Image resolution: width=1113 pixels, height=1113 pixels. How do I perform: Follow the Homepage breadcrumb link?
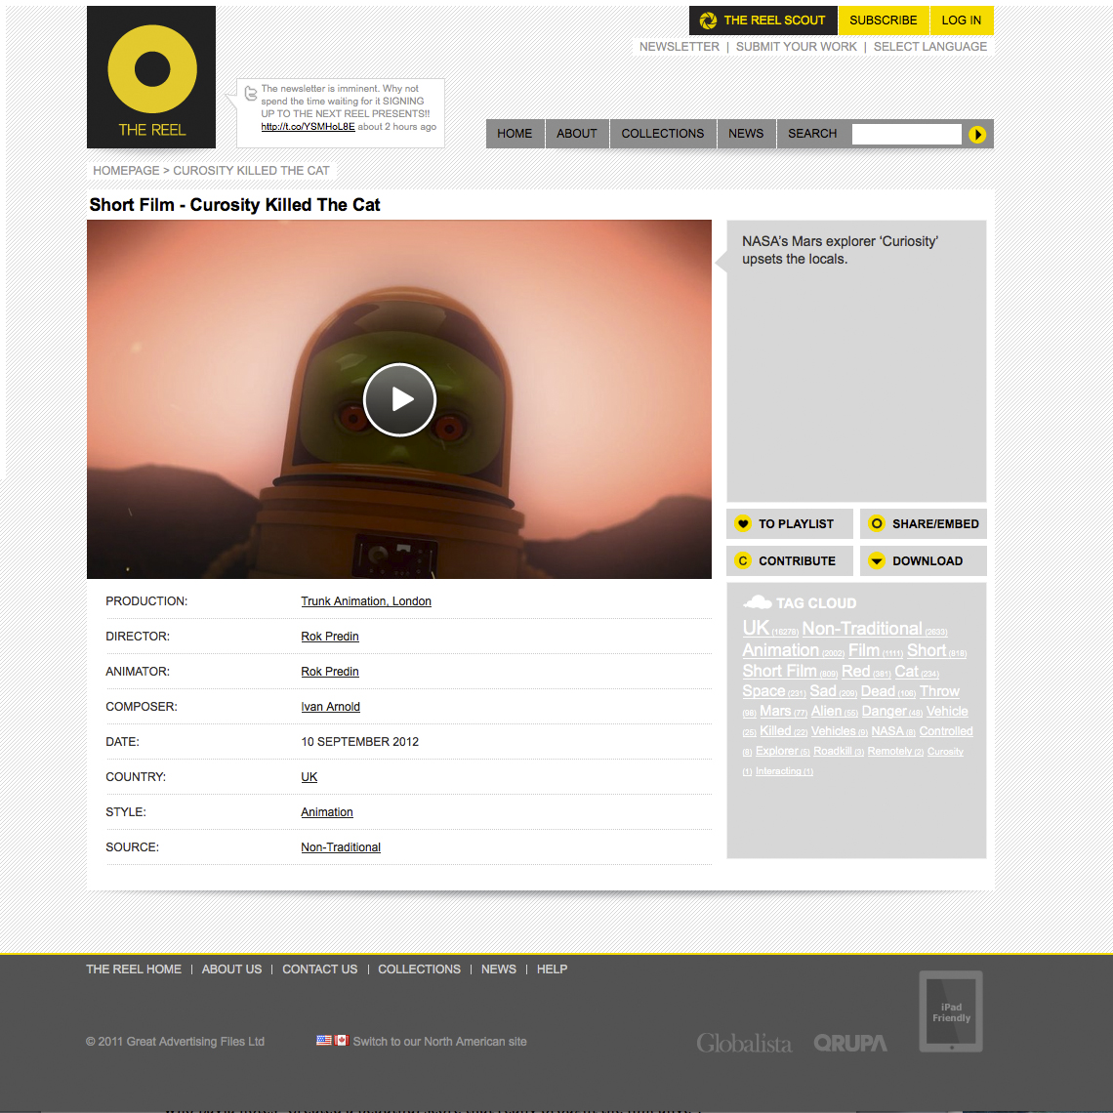126,171
